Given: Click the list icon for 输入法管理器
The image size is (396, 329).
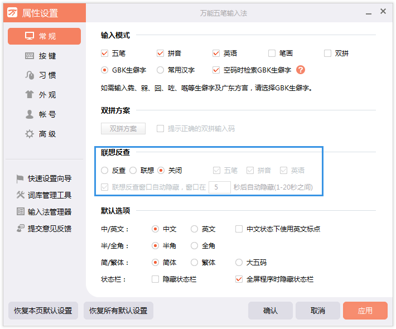Looking at the screenshot, I should click(x=21, y=211).
